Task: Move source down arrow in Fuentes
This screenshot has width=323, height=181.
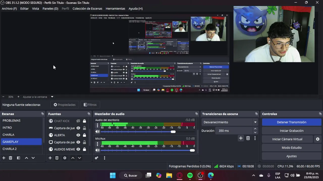Action: [79, 158]
